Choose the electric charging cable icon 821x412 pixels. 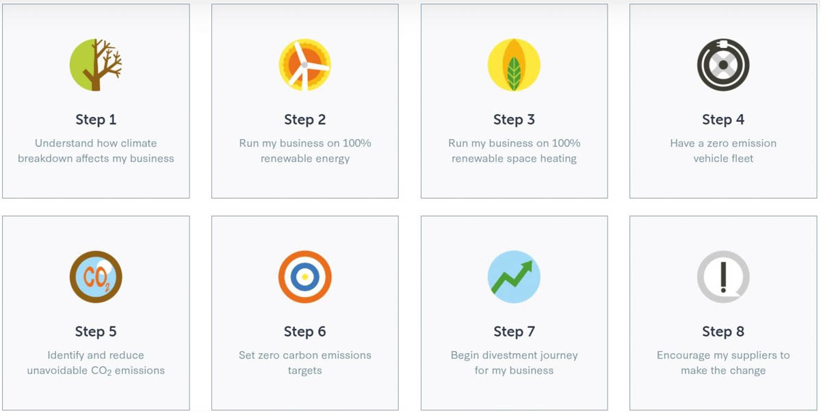tap(723, 65)
